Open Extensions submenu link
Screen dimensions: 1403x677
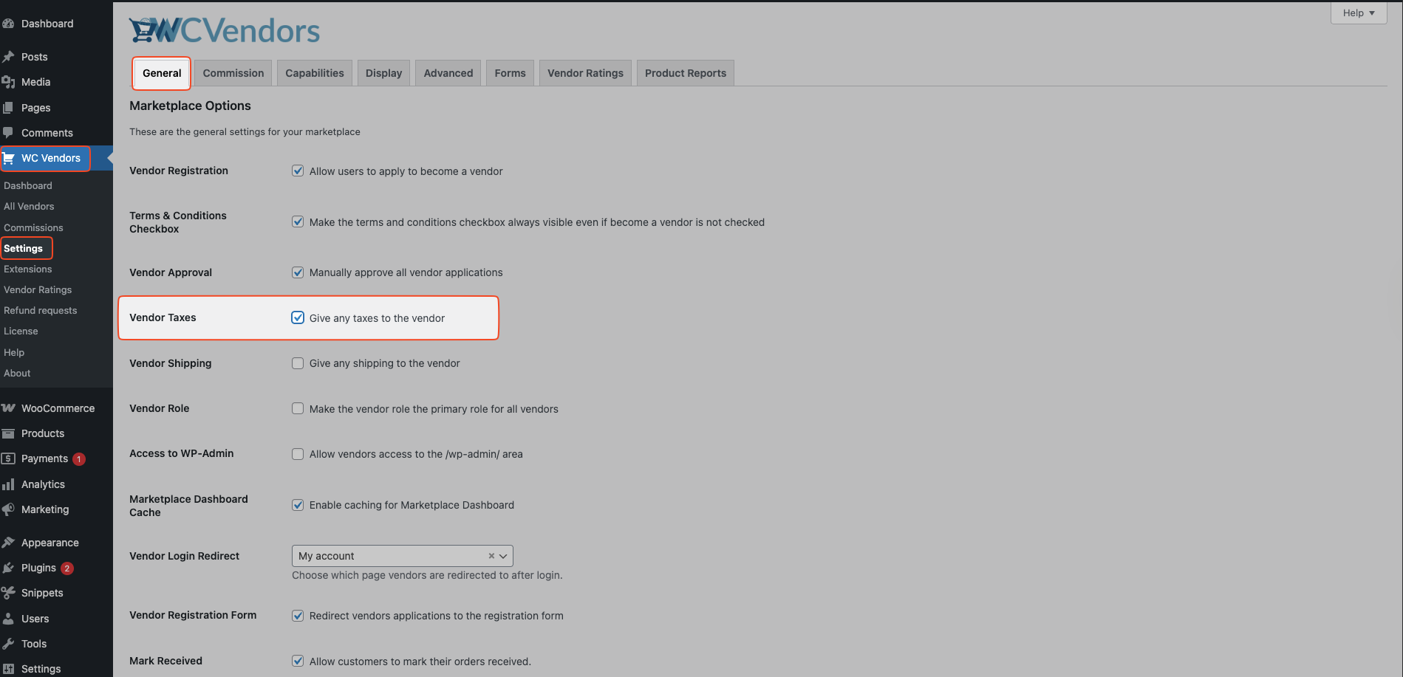pyautogui.click(x=28, y=269)
